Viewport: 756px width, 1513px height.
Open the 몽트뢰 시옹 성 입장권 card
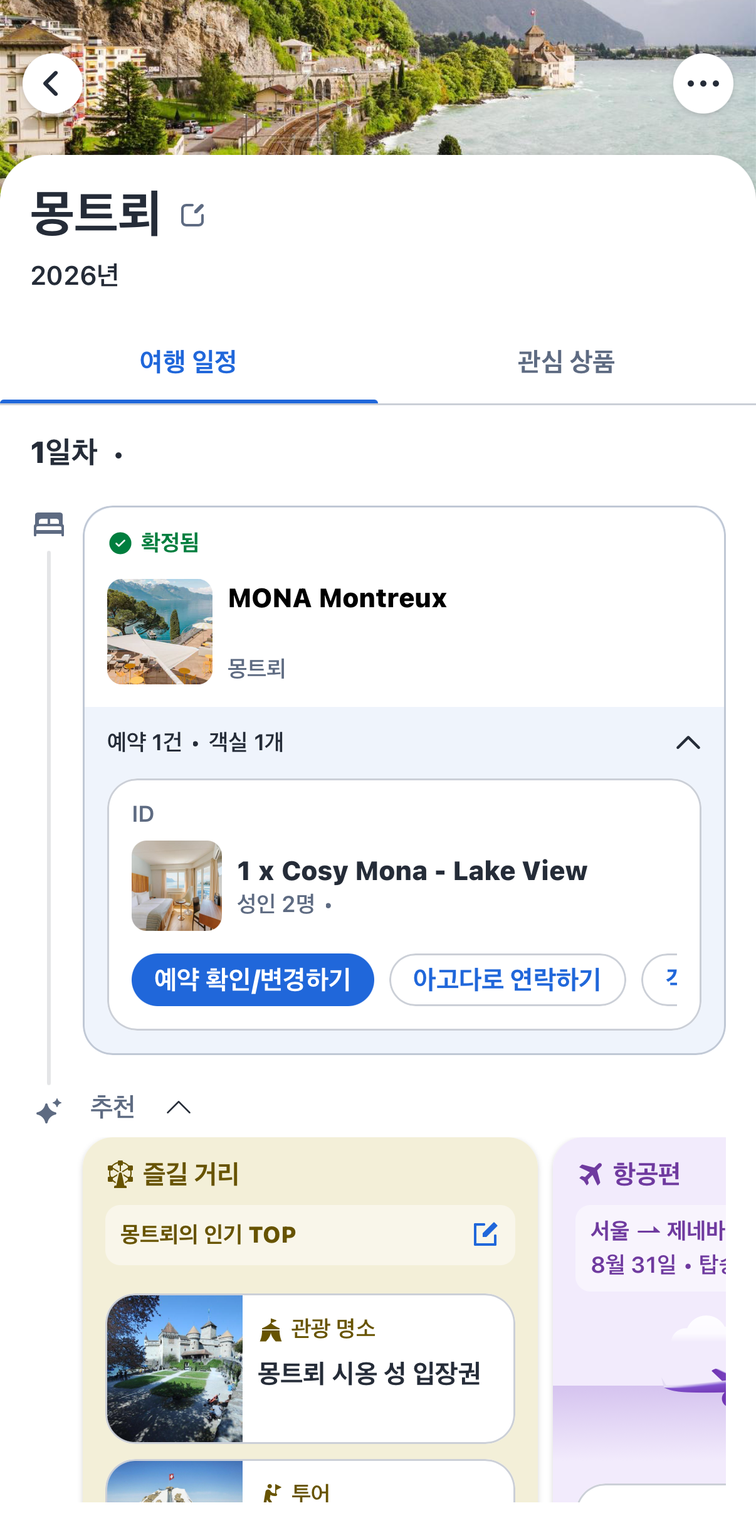point(310,1368)
